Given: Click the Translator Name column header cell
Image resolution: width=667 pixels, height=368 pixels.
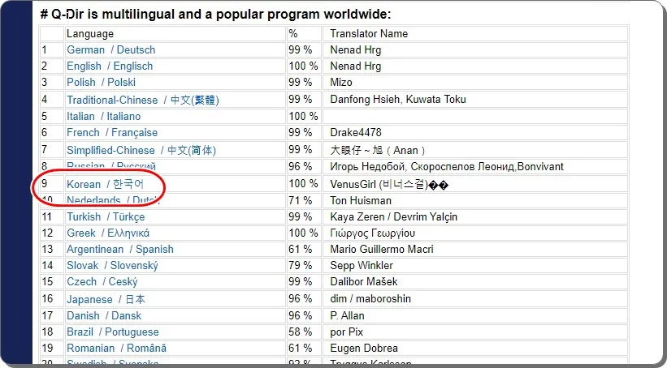Looking at the screenshot, I should [x=475, y=33].
